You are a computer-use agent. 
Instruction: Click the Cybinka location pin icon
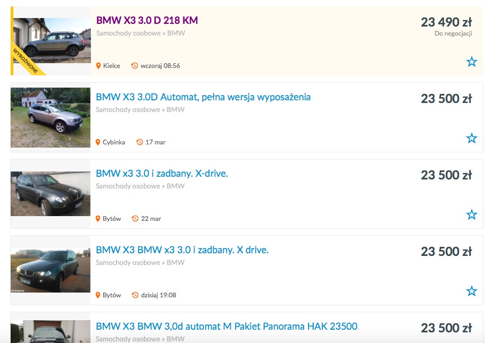click(x=98, y=142)
